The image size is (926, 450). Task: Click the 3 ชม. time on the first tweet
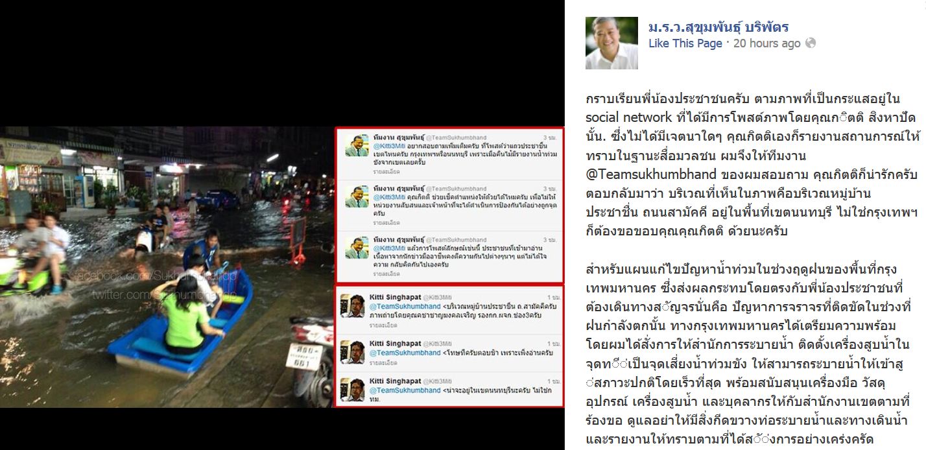(550, 138)
